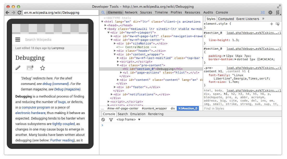The image size is (287, 159).
Task: Toggle the console drawer icon
Action: coord(263,12)
